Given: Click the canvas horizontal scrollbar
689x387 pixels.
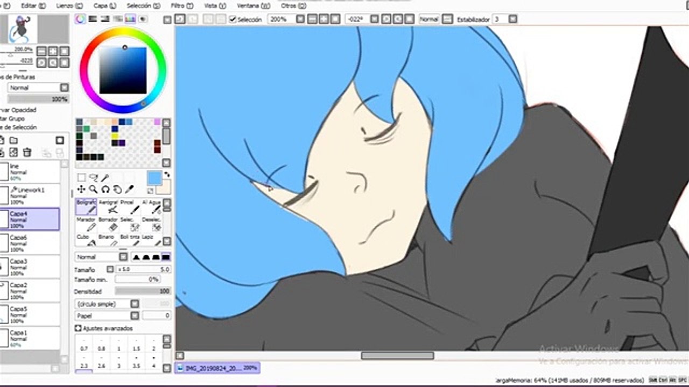Looking at the screenshot, I should click(397, 355).
